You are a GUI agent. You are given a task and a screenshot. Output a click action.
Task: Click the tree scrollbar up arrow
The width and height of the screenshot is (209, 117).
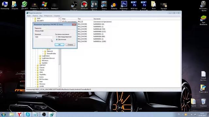pos(59,19)
